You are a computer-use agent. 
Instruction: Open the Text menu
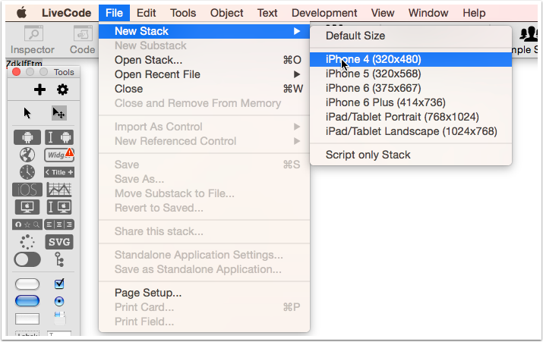267,13
